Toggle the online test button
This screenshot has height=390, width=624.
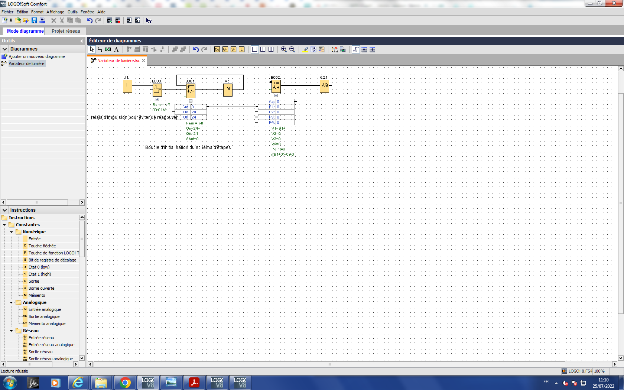(x=342, y=49)
